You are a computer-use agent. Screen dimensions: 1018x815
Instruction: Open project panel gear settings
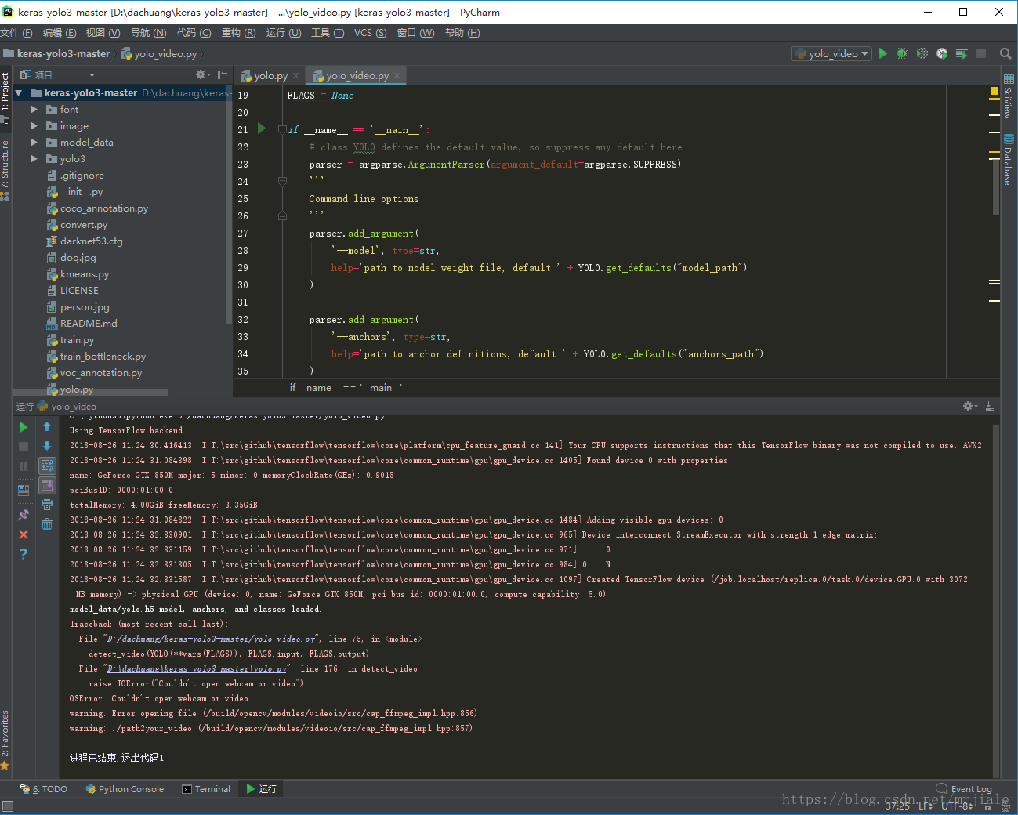(x=202, y=74)
